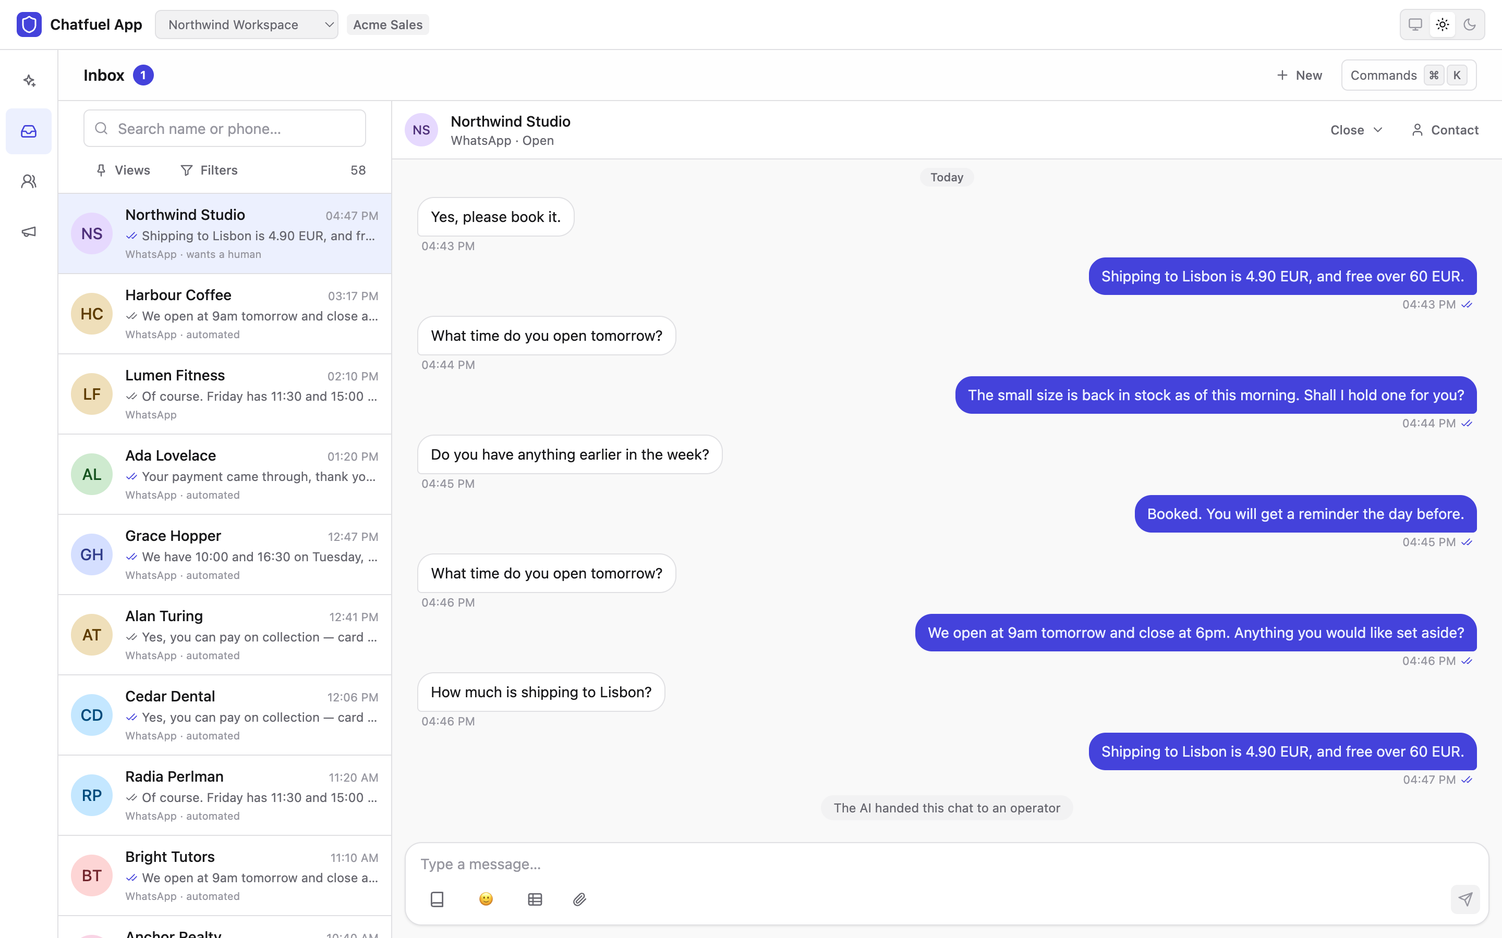Select the Grace Hopper conversation
The width and height of the screenshot is (1502, 938).
point(225,554)
